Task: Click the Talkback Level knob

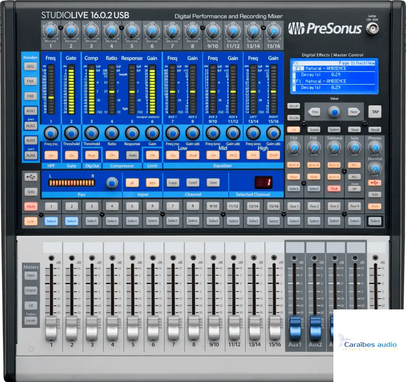Action: pos(334,148)
